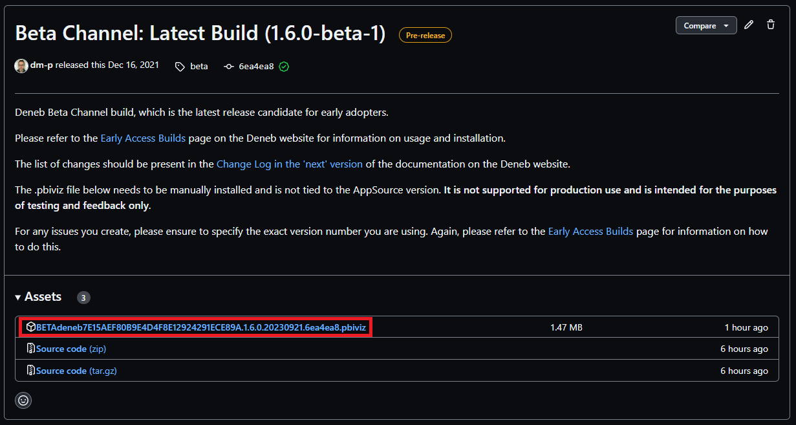The height and width of the screenshot is (425, 796).
Task: Click the commit icon beside 6ea4ea8
Action: 228,67
